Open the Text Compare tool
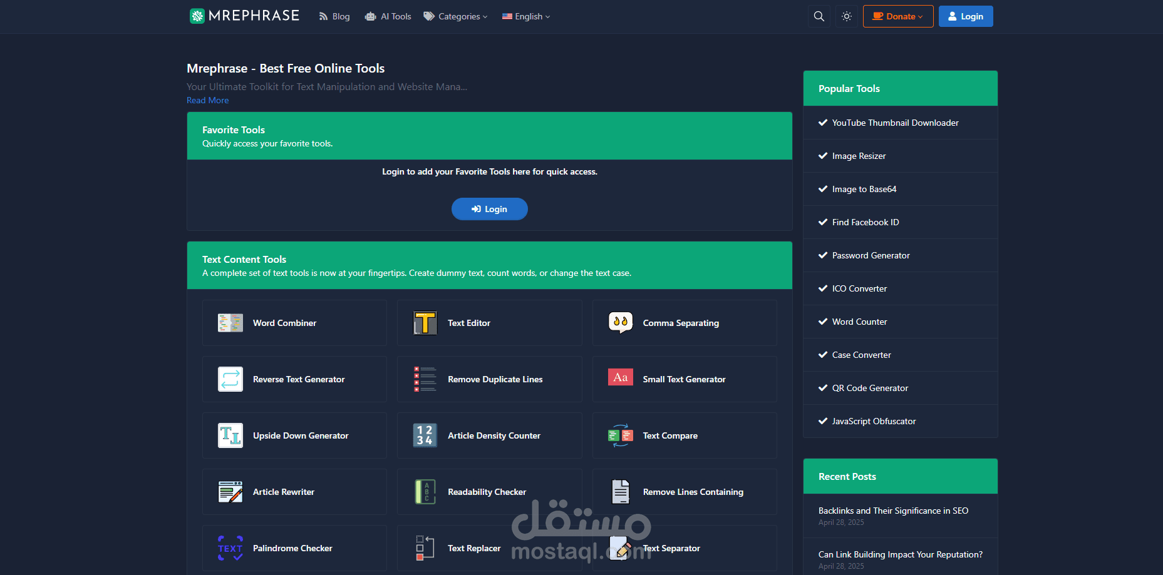This screenshot has height=575, width=1163. tap(685, 435)
